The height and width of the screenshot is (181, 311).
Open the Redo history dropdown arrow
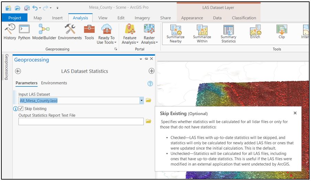51,8
